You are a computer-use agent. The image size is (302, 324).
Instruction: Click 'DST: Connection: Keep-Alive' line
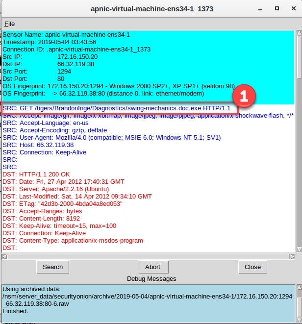click(44, 233)
